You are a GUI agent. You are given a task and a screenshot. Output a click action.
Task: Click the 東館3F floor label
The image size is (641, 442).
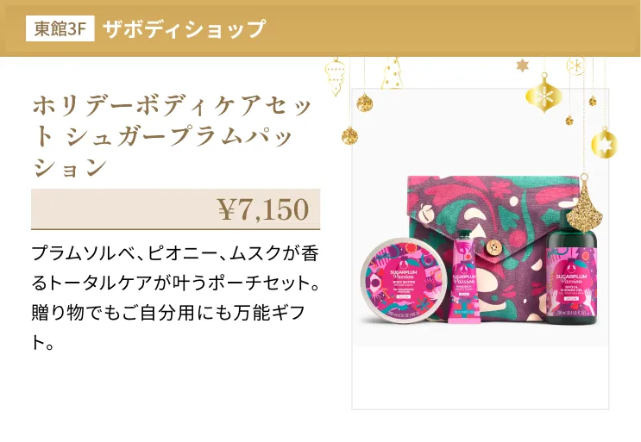click(60, 28)
